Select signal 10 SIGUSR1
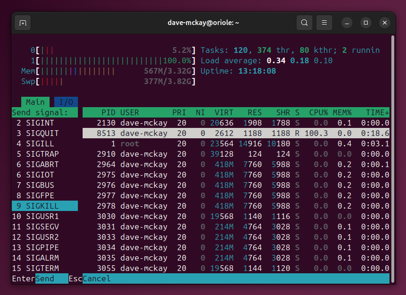The width and height of the screenshot is (406, 295). [x=45, y=216]
